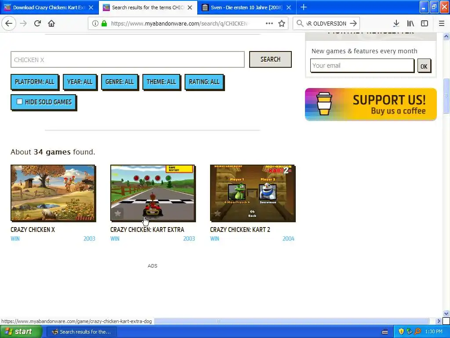The height and width of the screenshot is (338, 450).
Task: Go back to the previous page
Action: pyautogui.click(x=9, y=23)
